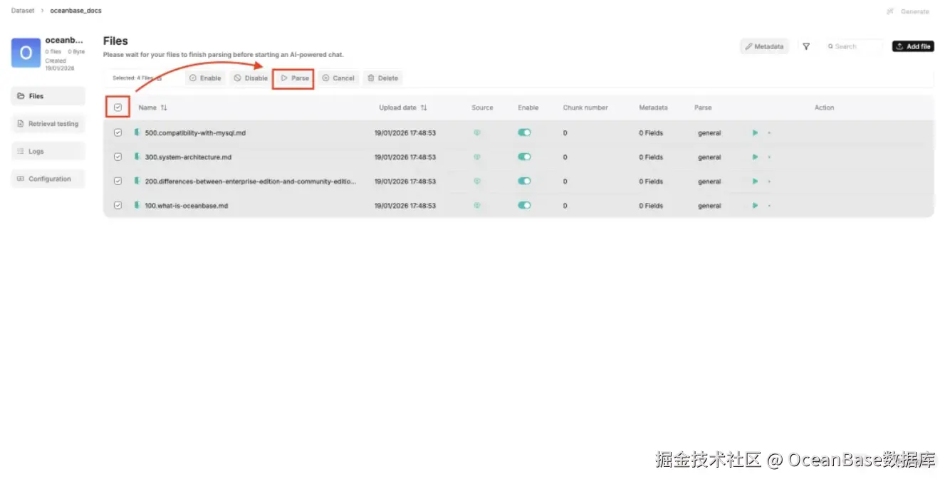Click the Add file button
950x484 pixels.
pos(913,46)
